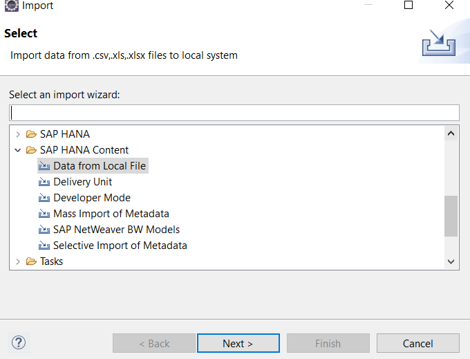Click the Data from Local File import icon
Viewport: 470px width, 359px height.
click(x=44, y=166)
